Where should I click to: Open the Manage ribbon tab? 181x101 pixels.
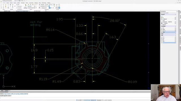click(36, 3)
